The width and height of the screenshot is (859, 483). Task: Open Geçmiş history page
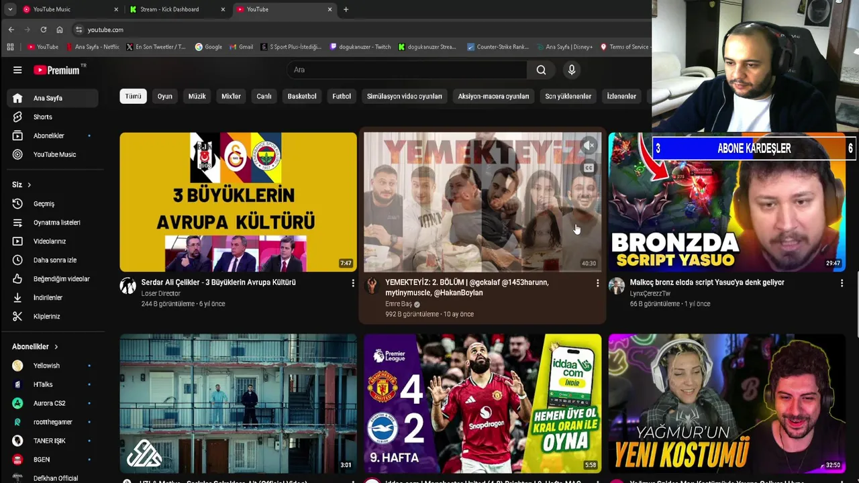[x=52, y=203]
